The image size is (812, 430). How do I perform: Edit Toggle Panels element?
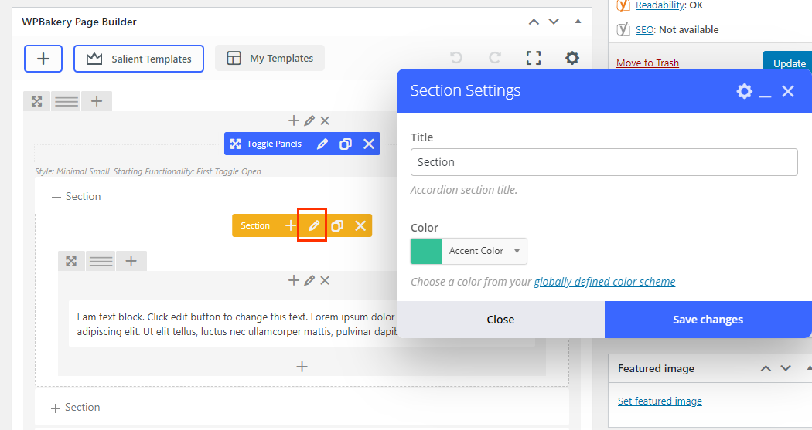[322, 144]
